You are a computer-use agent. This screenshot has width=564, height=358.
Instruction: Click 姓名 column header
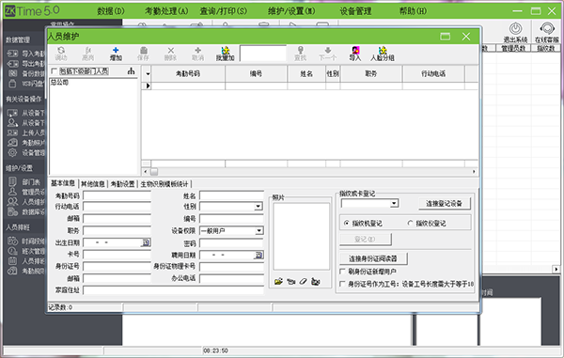click(306, 73)
